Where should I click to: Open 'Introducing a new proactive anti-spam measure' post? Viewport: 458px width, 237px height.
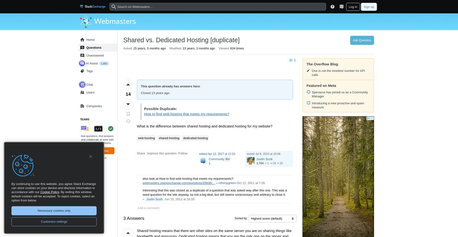point(337,105)
